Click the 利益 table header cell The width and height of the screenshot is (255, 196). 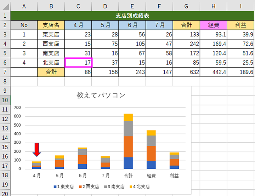[240, 25]
